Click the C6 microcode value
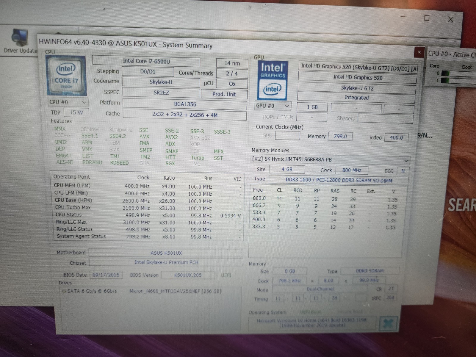476x357 pixels. (x=232, y=84)
